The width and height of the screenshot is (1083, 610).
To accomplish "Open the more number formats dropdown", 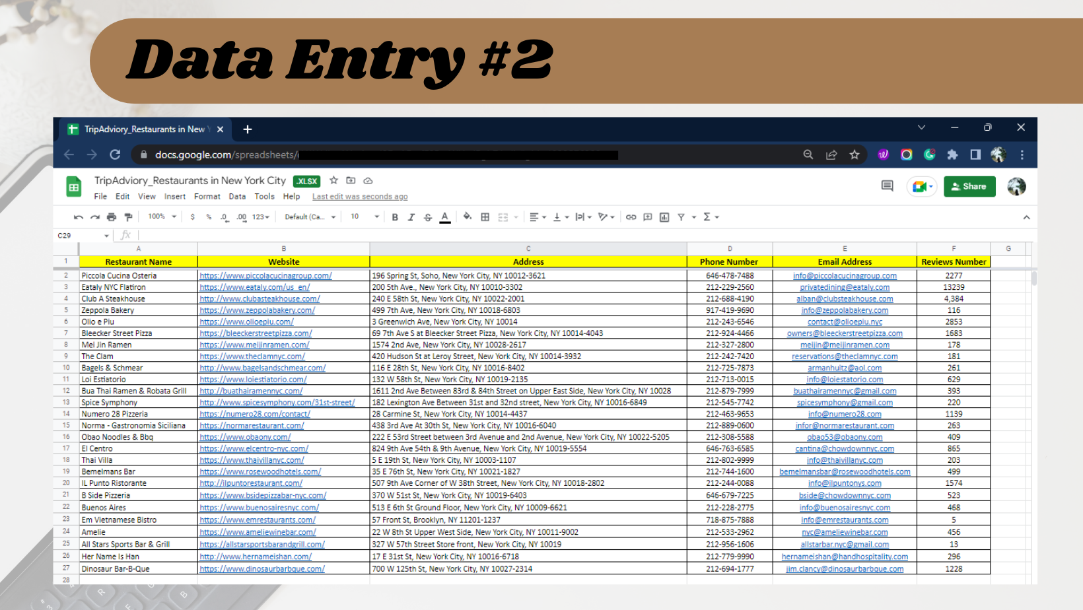I will tap(261, 217).
